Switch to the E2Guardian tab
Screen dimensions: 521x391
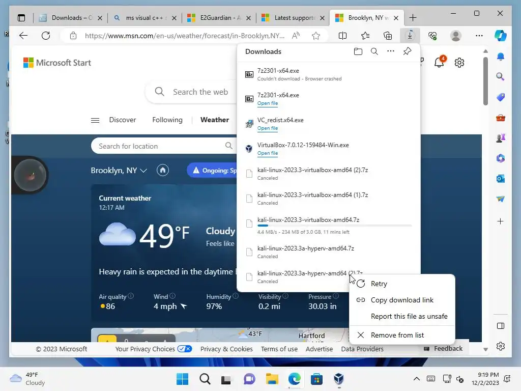pyautogui.click(x=219, y=18)
